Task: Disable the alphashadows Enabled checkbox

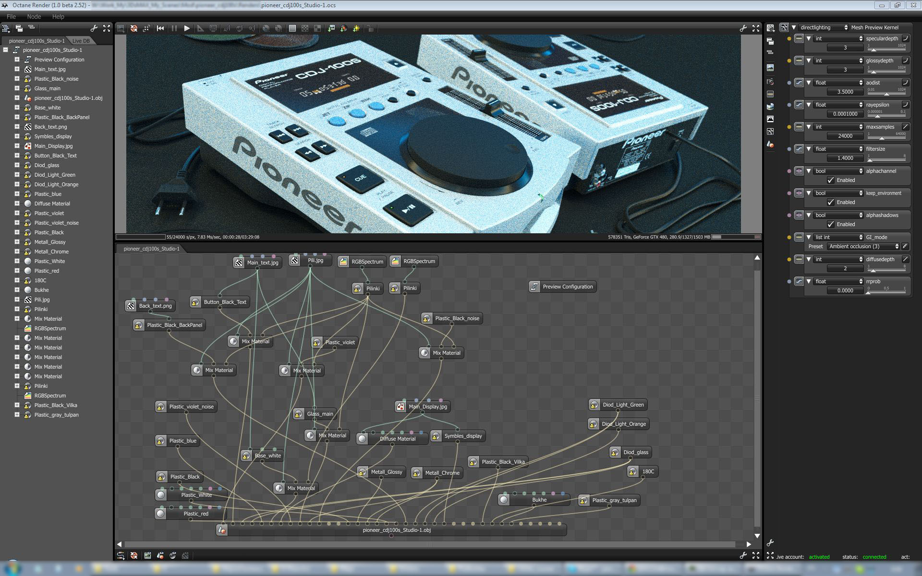Action: (830, 224)
